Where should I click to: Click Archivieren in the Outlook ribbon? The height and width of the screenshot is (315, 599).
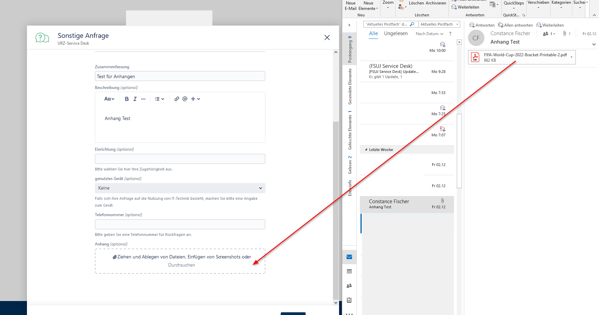point(436,3)
